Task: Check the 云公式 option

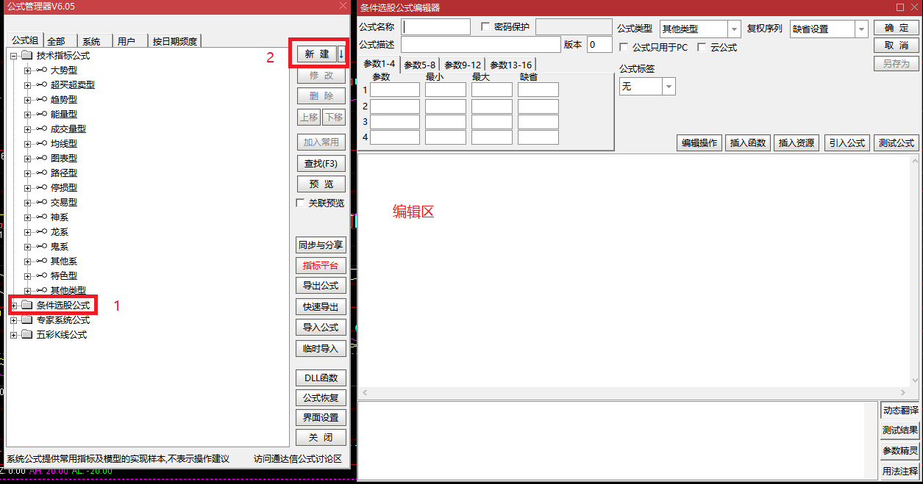Action: 702,48
